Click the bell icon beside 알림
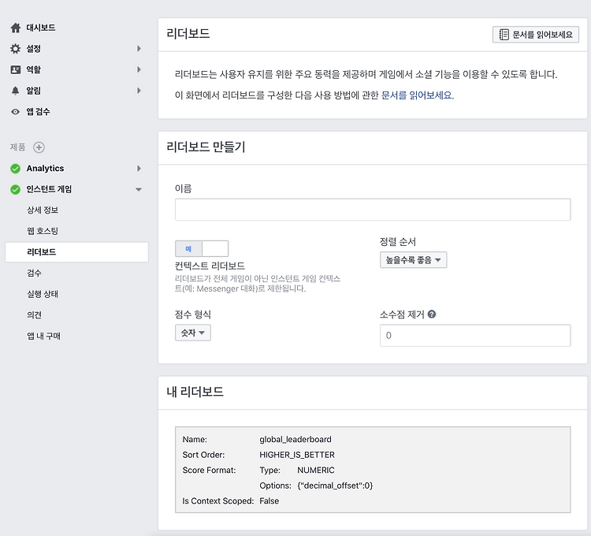Viewport: 591px width, 536px height. tap(16, 91)
